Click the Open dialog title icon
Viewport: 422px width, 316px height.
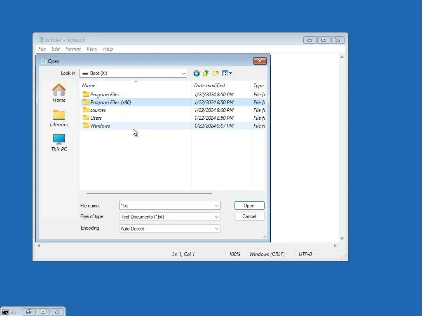tap(43, 61)
